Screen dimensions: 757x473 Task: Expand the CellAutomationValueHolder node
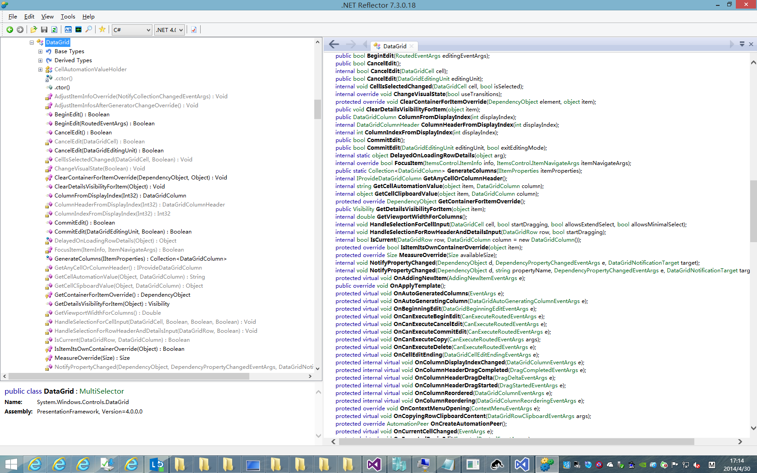40,69
